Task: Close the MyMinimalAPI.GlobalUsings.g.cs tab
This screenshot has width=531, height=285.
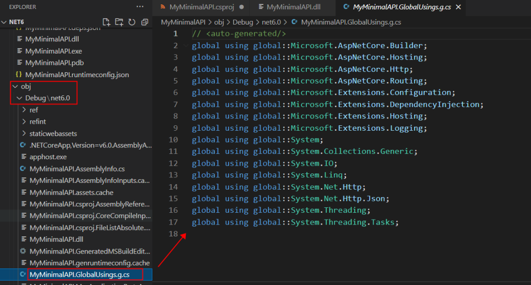Action: (x=458, y=7)
